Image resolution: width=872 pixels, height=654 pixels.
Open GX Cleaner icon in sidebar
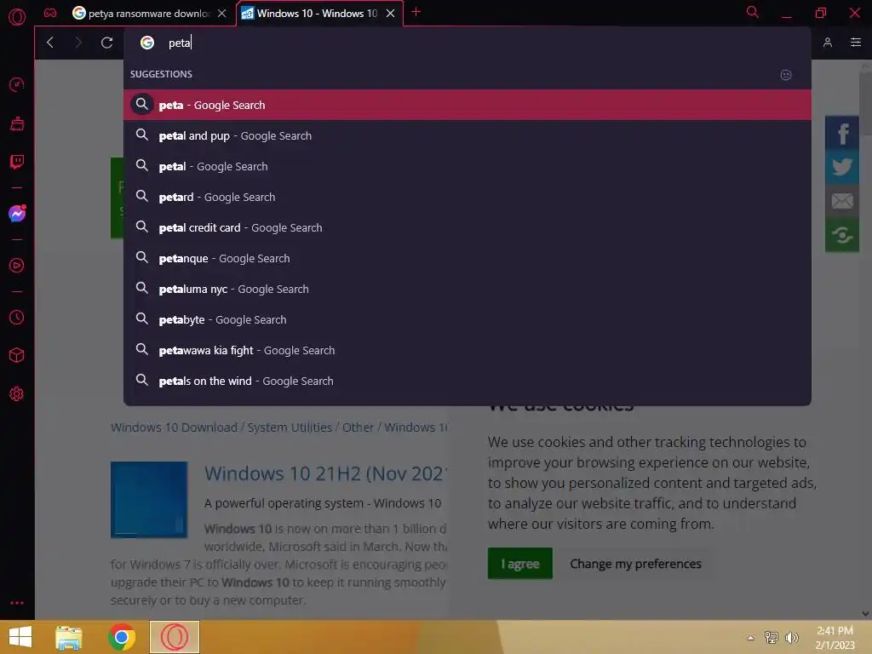pyautogui.click(x=17, y=123)
